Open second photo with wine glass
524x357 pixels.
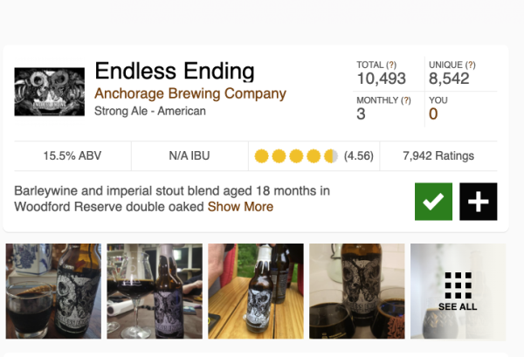tap(155, 292)
